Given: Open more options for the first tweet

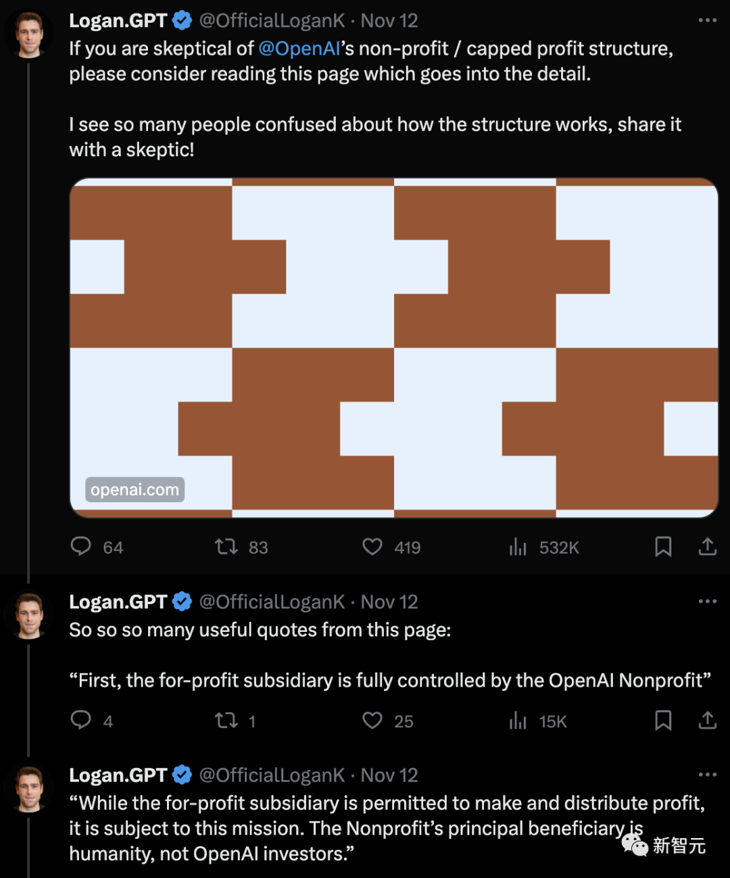Looking at the screenshot, I should point(707,20).
